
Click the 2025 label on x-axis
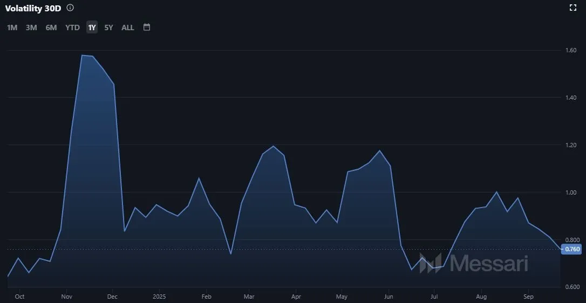point(159,297)
